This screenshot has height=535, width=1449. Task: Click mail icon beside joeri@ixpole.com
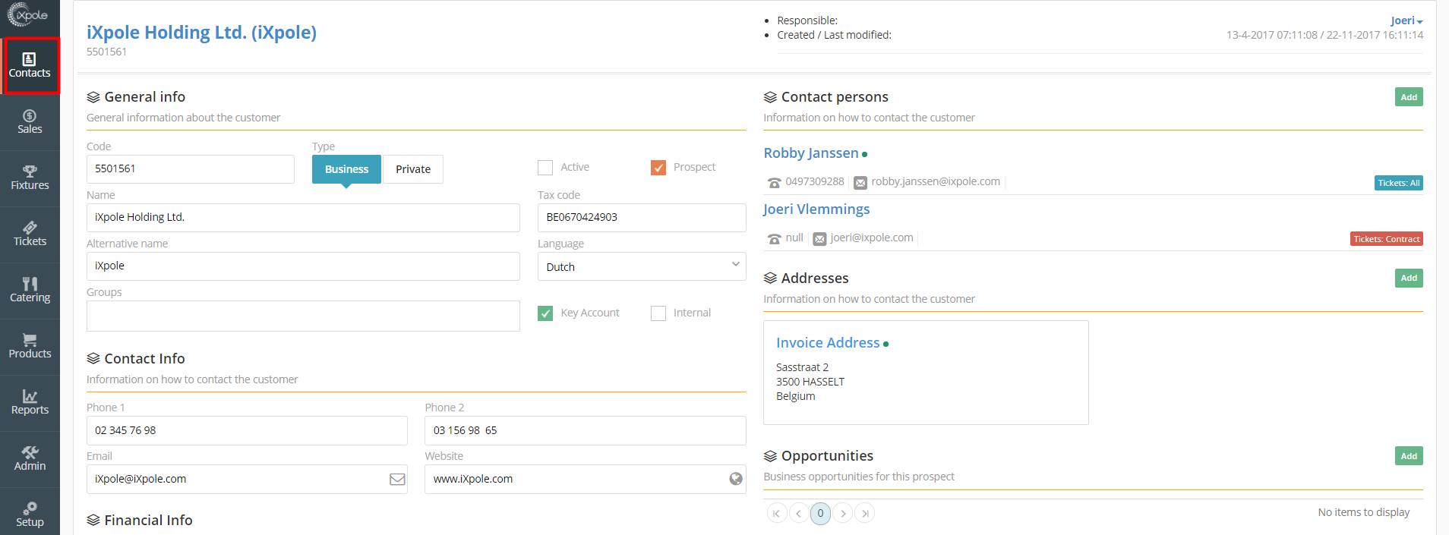(x=819, y=239)
